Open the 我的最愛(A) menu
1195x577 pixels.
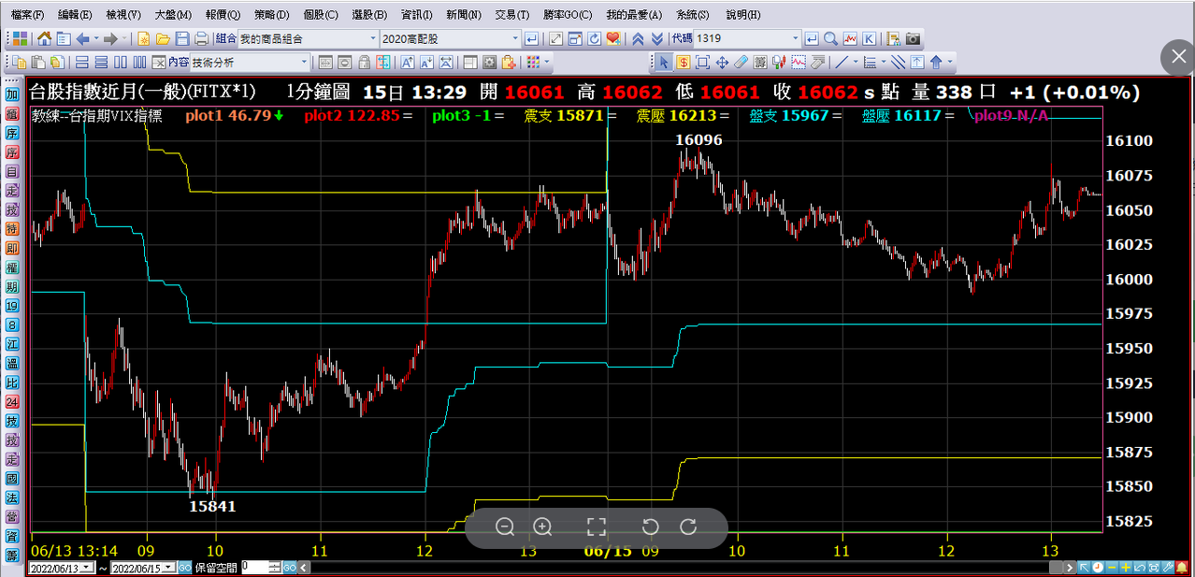click(x=633, y=15)
